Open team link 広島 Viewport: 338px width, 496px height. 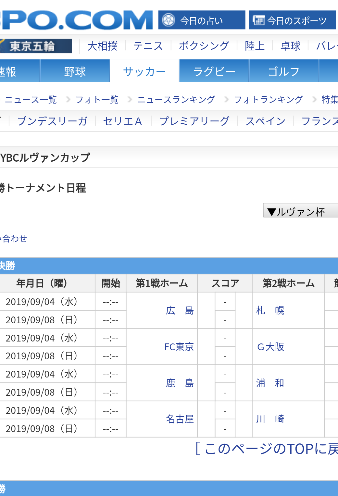(x=180, y=311)
